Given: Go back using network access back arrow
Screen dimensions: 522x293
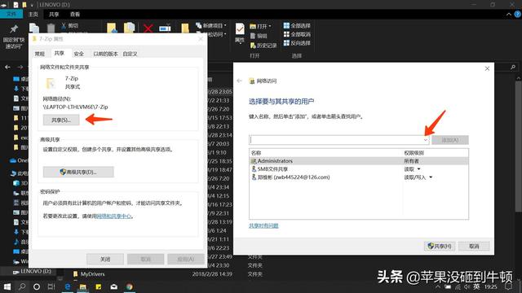Looking at the screenshot, I should pos(239,81).
